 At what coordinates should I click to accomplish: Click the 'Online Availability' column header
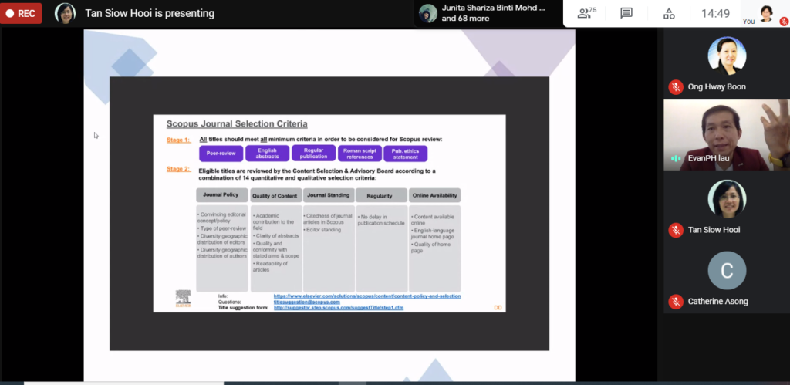tap(434, 195)
